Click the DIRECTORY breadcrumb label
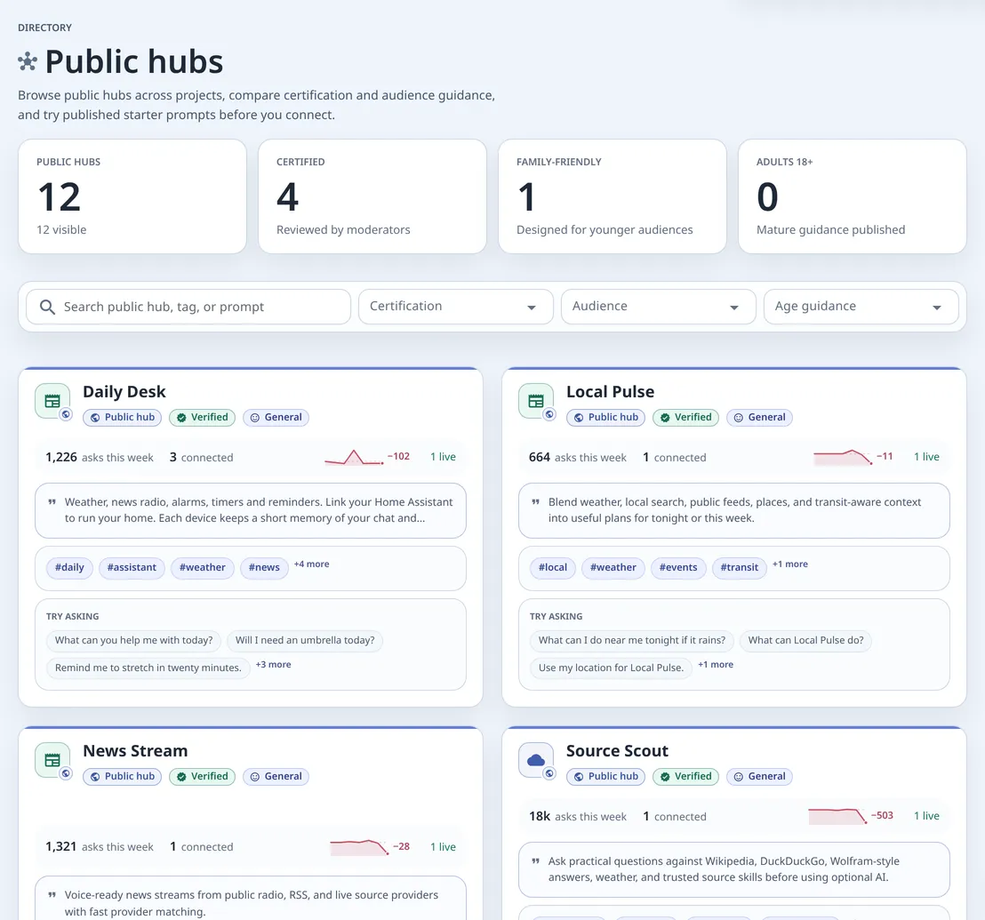 click(x=44, y=28)
